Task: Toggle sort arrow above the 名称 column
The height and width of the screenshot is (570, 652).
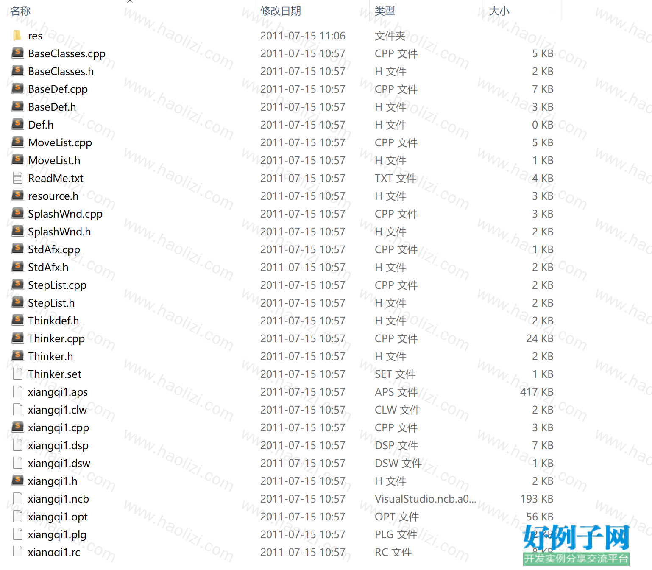Action: click(130, 2)
